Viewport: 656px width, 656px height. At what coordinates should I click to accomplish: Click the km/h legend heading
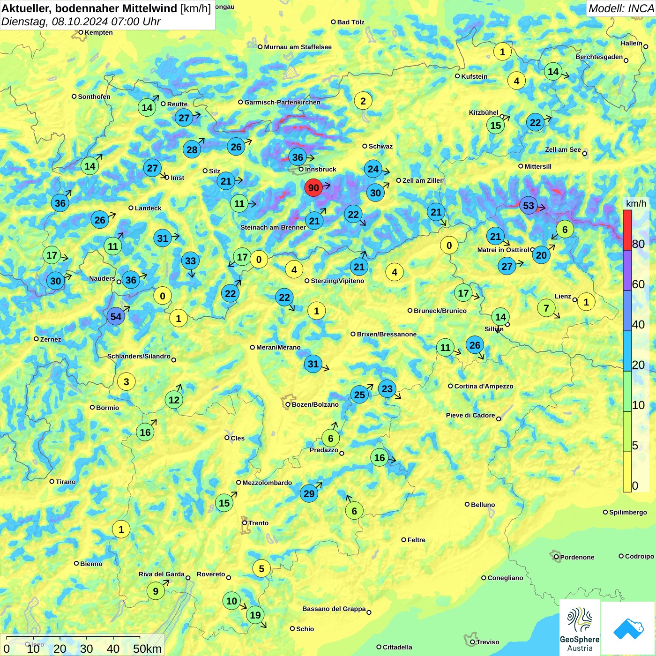636,203
